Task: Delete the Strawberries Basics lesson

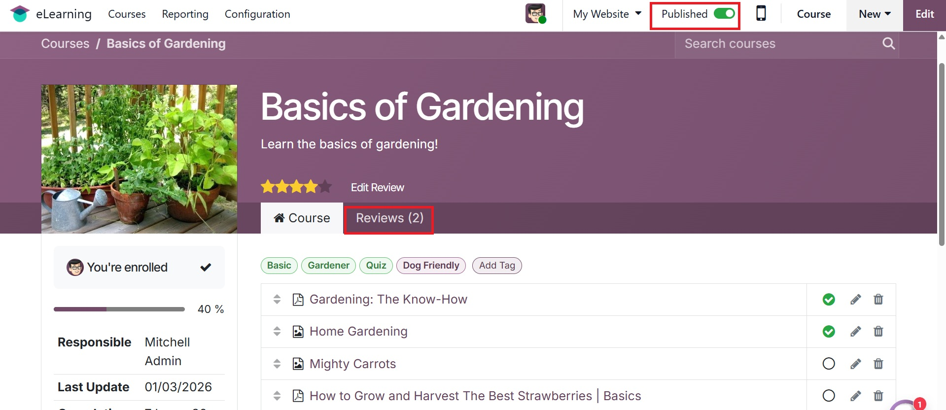Action: click(878, 396)
